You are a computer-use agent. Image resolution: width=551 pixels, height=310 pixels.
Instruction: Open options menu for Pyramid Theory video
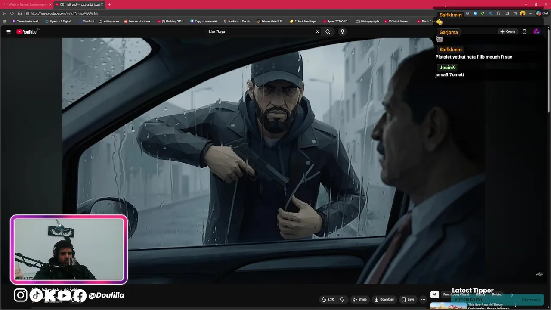[x=515, y=305]
